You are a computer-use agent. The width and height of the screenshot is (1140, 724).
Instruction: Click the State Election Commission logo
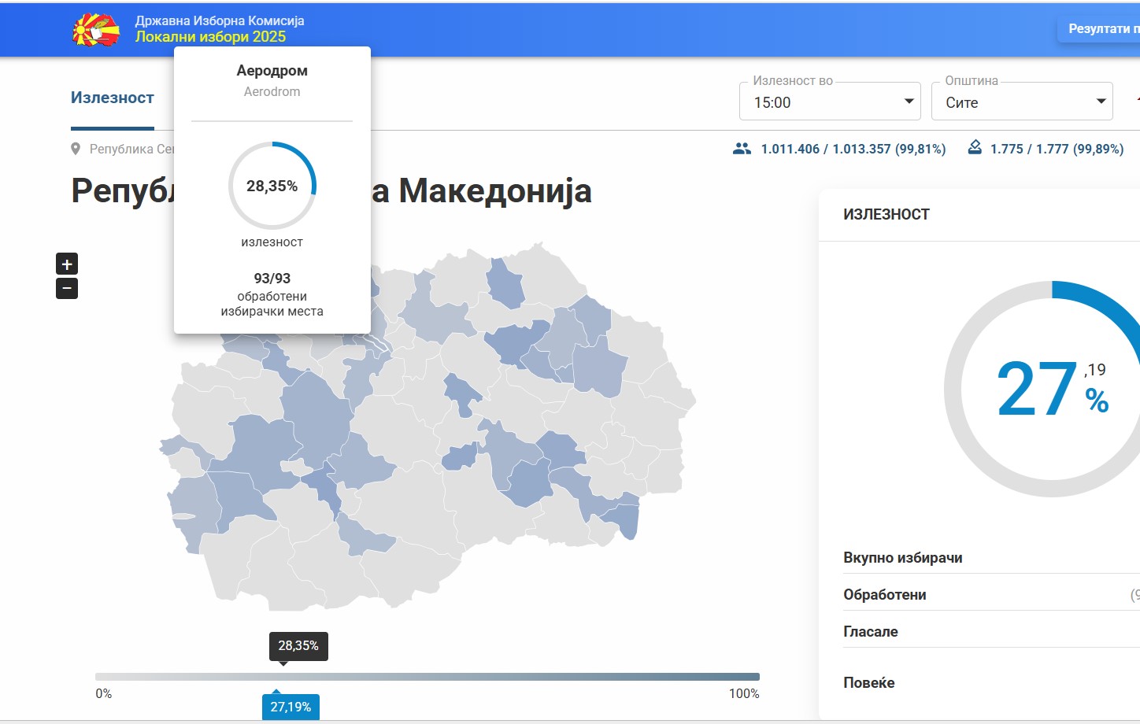pos(96,30)
